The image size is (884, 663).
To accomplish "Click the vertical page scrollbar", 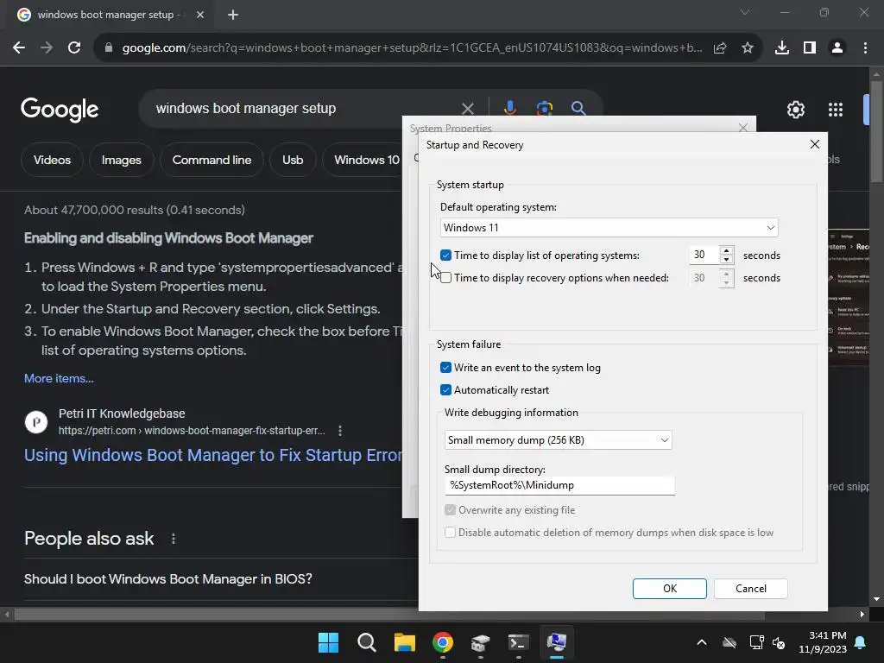I will 876,132.
